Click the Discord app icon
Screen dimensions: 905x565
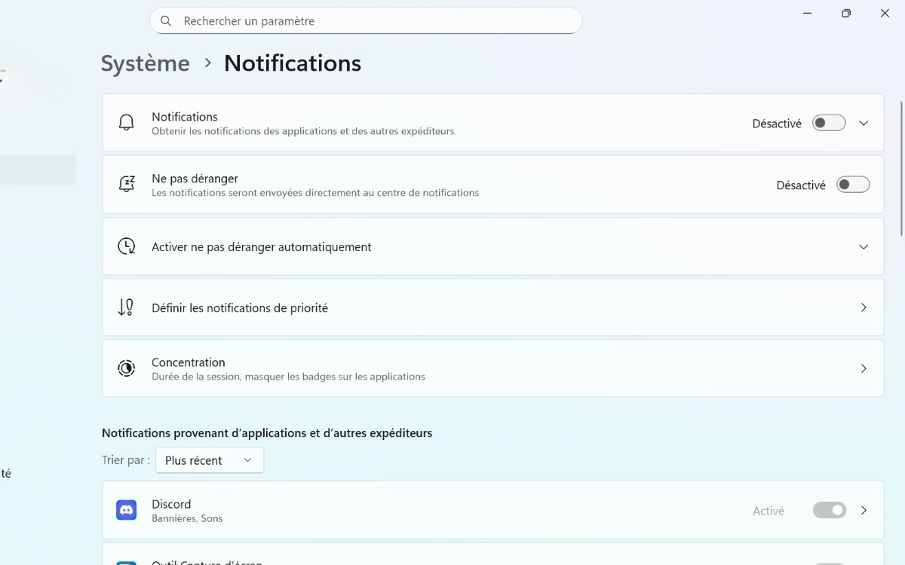[126, 510]
